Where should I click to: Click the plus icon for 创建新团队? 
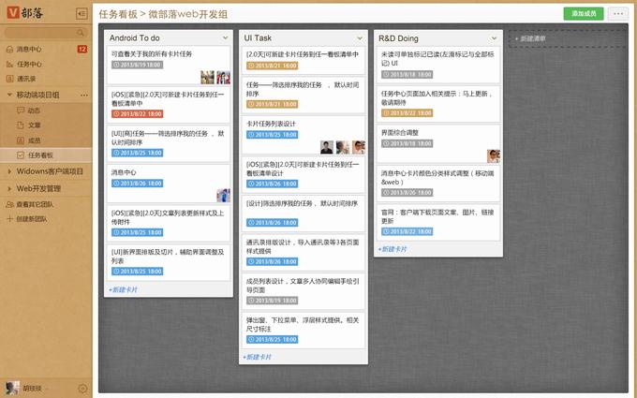tap(9, 218)
